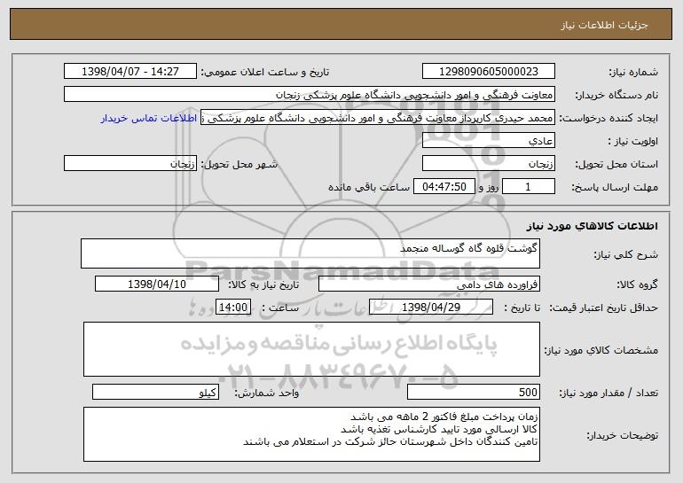Click the label شرح کلی نیاز
Viewport: 683px width, 483px height.
click(626, 254)
